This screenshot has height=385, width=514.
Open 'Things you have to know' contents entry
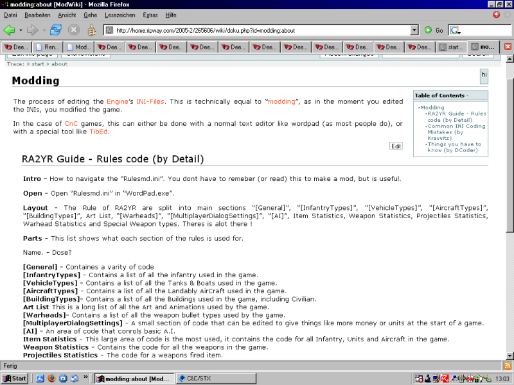454,148
